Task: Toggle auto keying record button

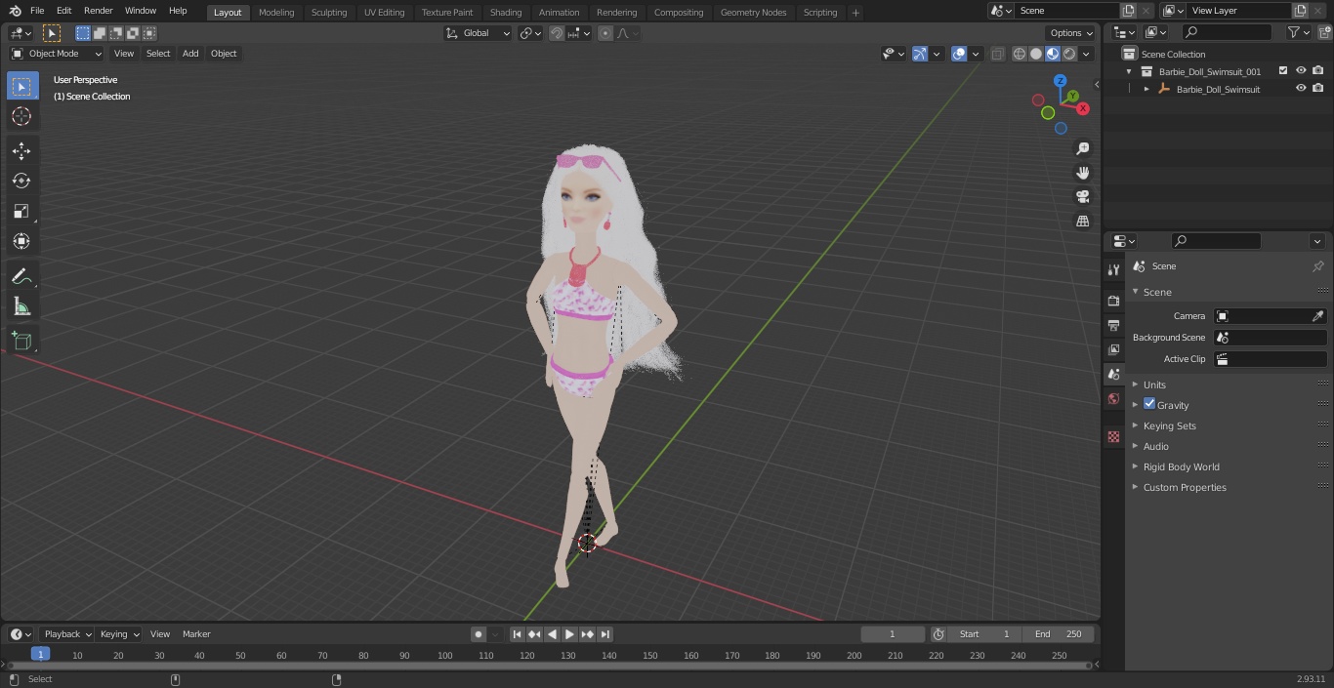Action: click(479, 634)
